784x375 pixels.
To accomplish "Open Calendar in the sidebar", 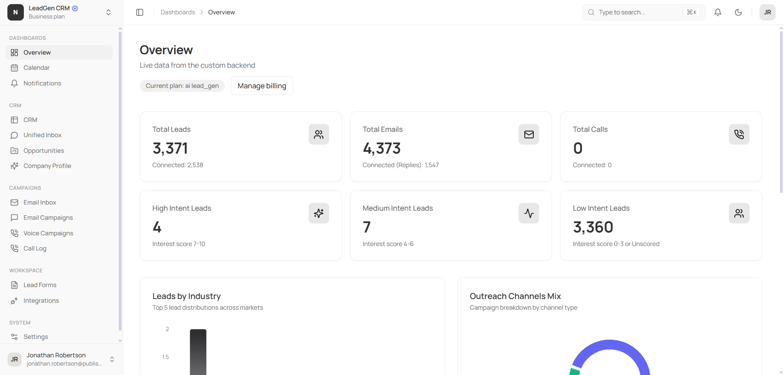I will tap(59, 68).
